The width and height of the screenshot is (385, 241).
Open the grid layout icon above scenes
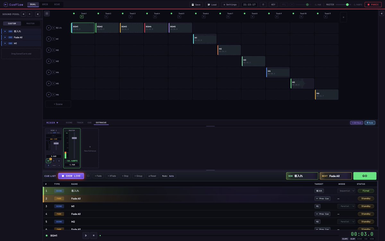pos(47,13)
